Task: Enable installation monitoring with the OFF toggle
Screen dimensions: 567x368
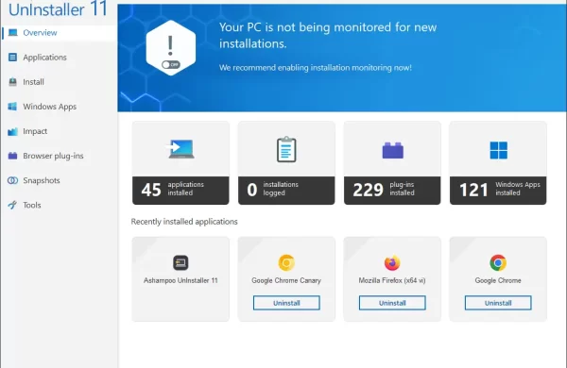Action: click(x=171, y=65)
